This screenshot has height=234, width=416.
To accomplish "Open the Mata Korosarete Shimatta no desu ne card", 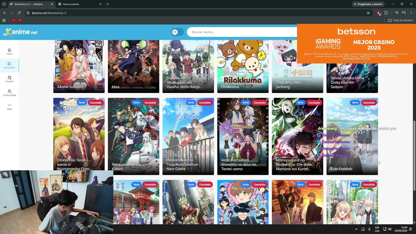I will (x=243, y=136).
